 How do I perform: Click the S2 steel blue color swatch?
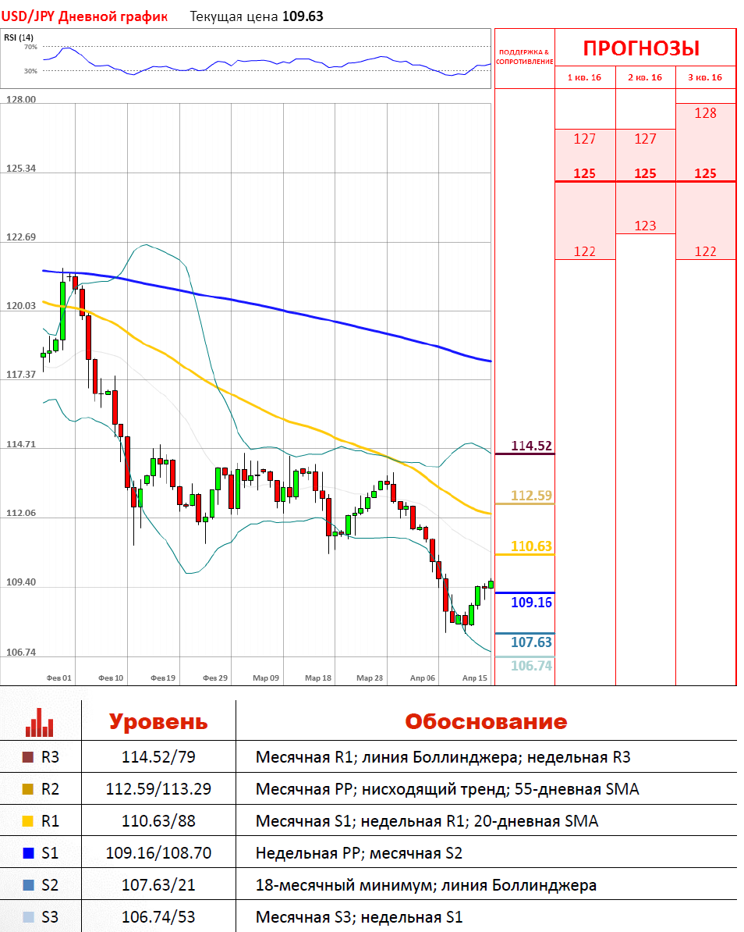[x=28, y=886]
